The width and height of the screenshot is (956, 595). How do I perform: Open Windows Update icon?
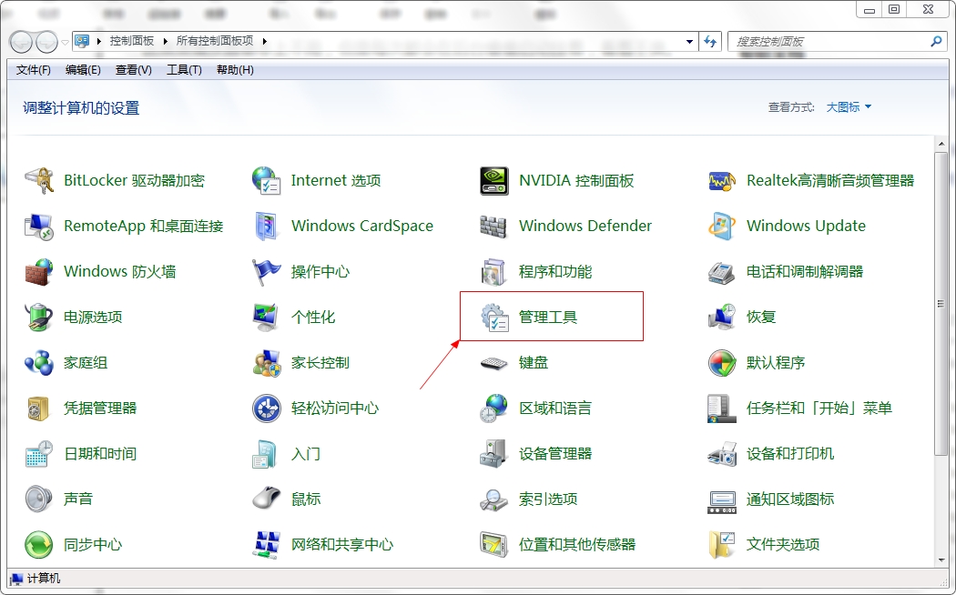pos(722,226)
